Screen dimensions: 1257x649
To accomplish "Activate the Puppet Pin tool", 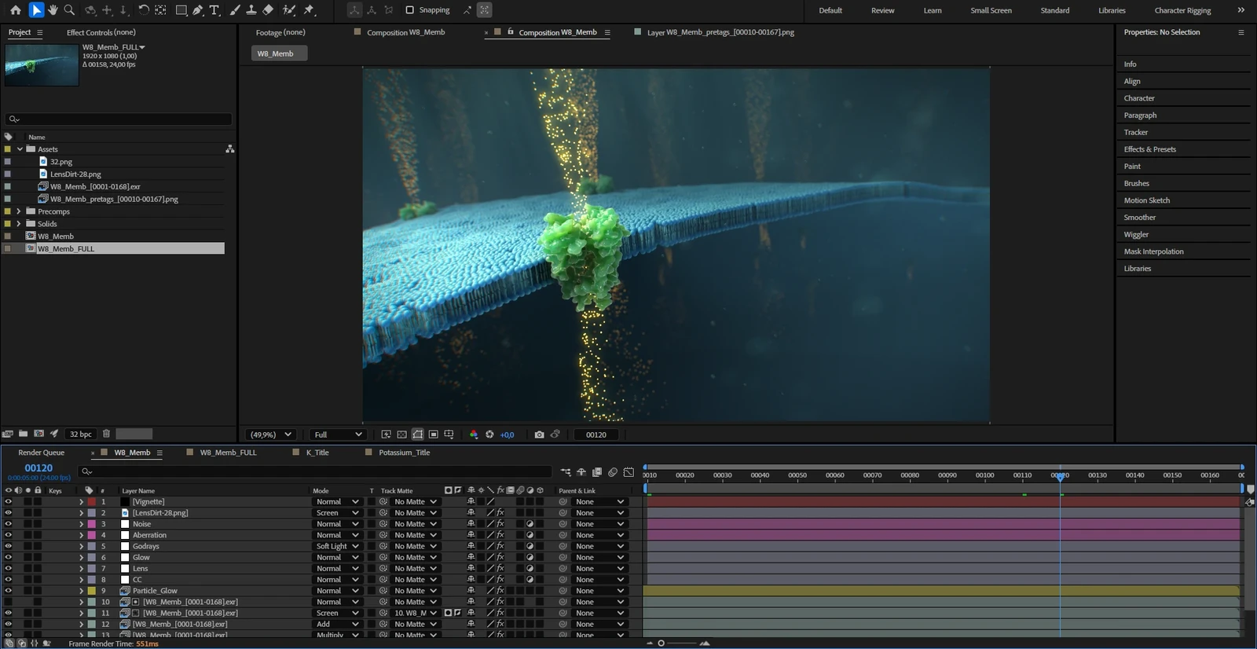I will 309,10.
